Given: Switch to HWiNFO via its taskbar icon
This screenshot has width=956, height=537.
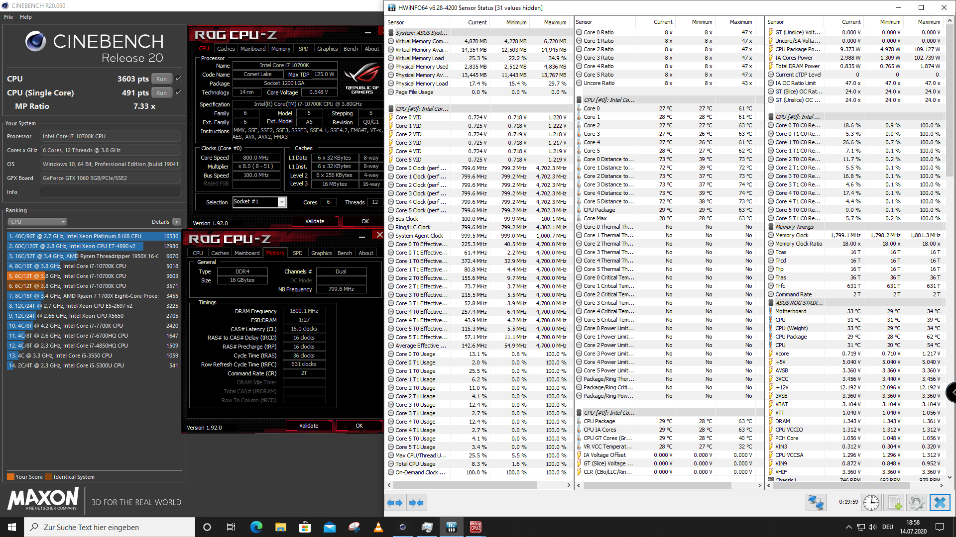Looking at the screenshot, I should coord(452,527).
